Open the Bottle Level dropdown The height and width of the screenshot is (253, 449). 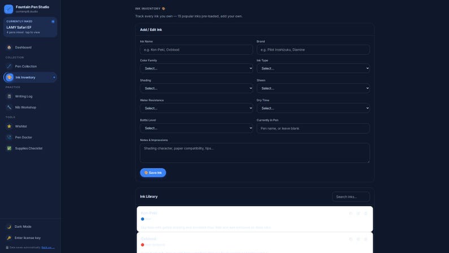click(x=196, y=128)
